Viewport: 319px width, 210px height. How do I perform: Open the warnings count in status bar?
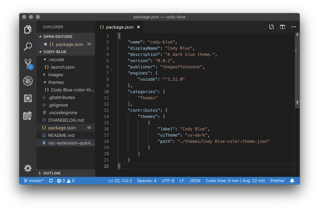pyautogui.click(x=71, y=181)
